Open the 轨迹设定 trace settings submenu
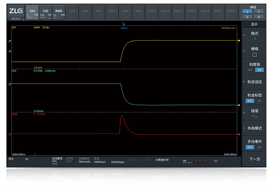 click(x=254, y=82)
